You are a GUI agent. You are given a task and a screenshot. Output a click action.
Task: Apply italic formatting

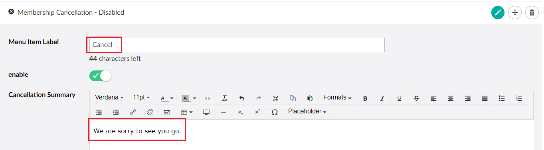pyautogui.click(x=382, y=98)
